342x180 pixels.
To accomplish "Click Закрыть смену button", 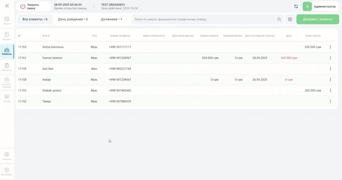I will coord(33,6).
